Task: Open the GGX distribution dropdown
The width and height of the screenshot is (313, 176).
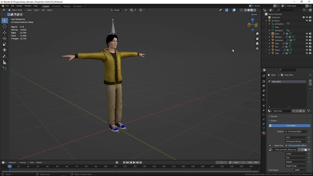Action: pos(296,137)
